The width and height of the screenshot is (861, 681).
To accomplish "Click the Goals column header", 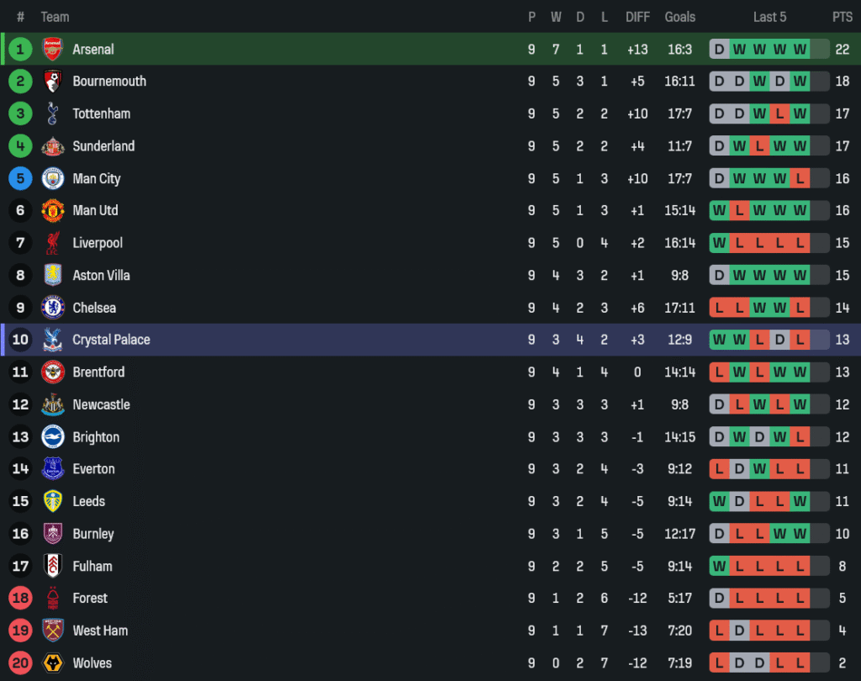I will [679, 17].
